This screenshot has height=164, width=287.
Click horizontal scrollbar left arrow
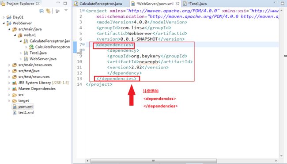click(87, 161)
